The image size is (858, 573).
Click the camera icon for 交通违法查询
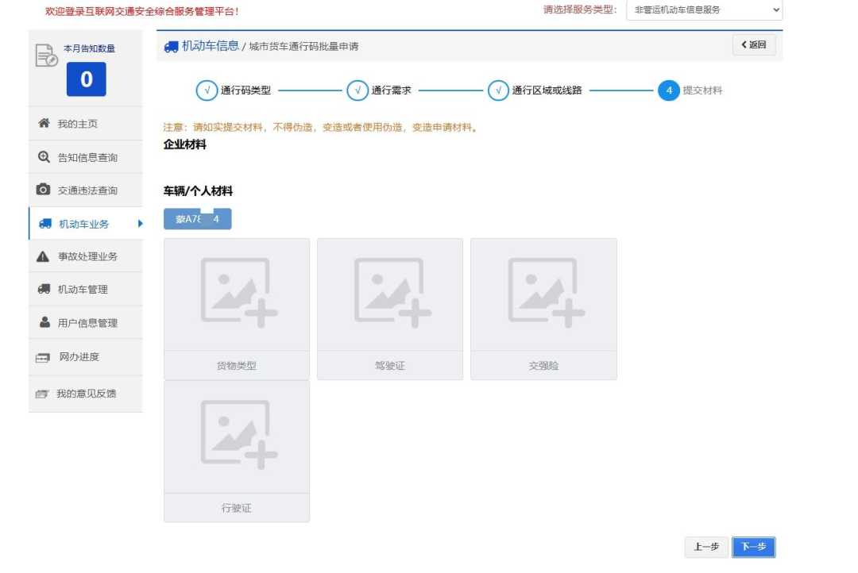click(44, 190)
